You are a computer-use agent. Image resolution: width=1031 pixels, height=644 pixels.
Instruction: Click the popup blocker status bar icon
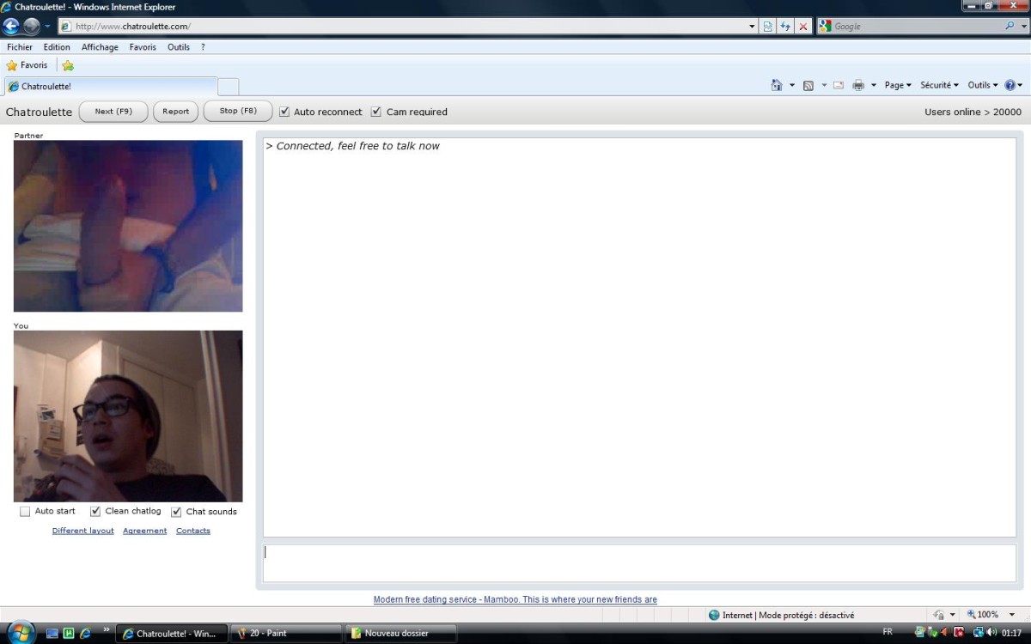[939, 615]
